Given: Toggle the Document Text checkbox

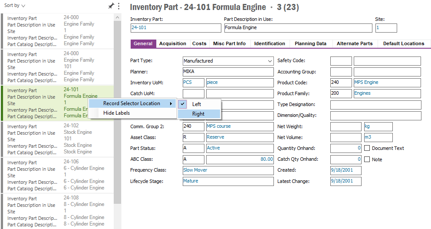Looking at the screenshot, I should pos(367,148).
